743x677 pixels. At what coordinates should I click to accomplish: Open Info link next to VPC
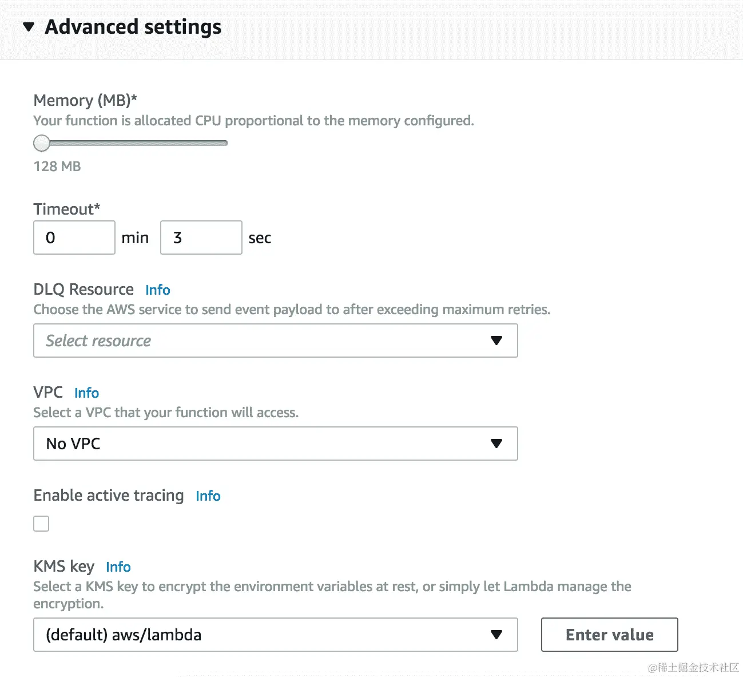click(x=86, y=393)
